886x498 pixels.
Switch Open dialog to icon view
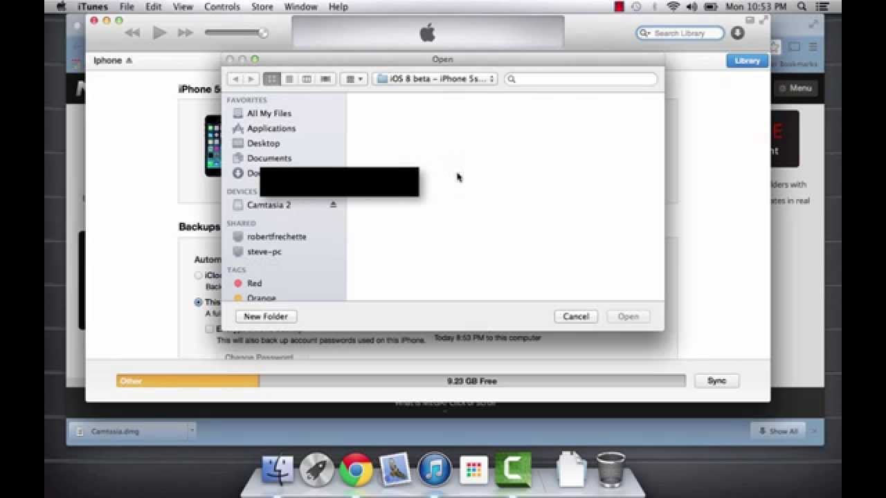coord(272,79)
